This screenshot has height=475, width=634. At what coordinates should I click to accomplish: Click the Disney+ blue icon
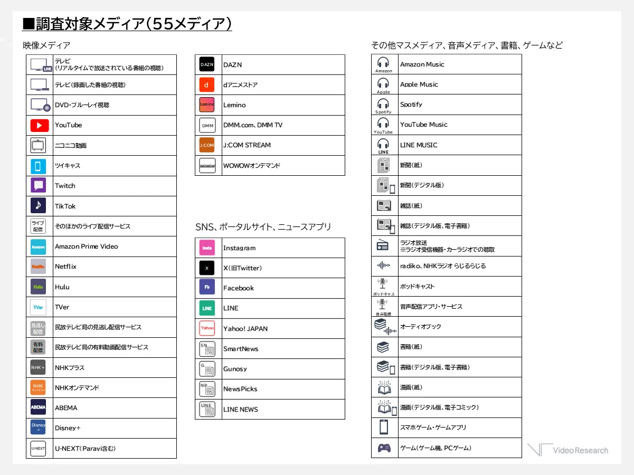pyautogui.click(x=39, y=427)
